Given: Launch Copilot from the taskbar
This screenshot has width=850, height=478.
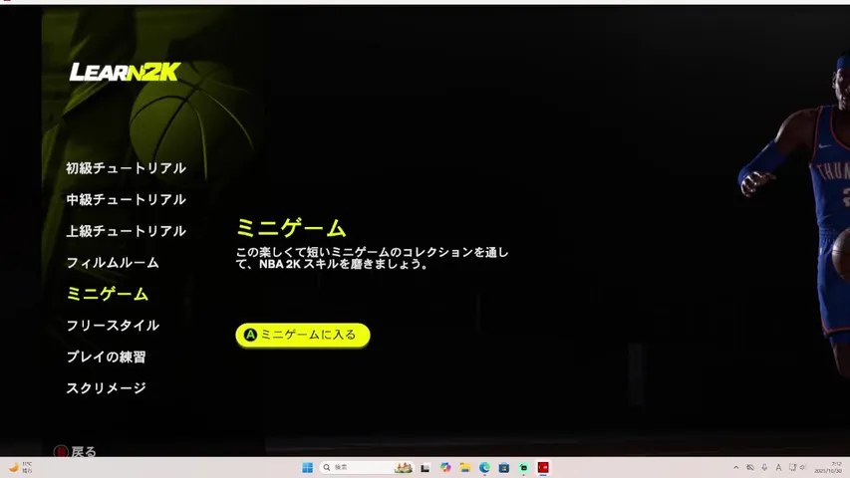Looking at the screenshot, I should coord(445,468).
